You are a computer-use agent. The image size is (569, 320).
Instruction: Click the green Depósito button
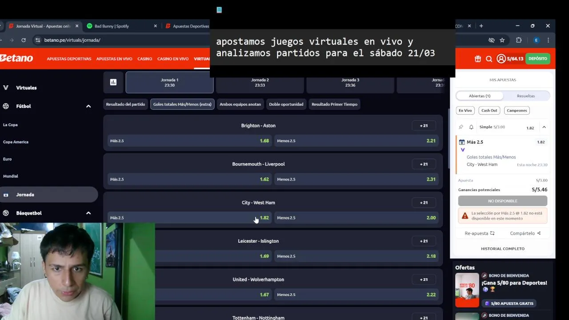pyautogui.click(x=538, y=59)
